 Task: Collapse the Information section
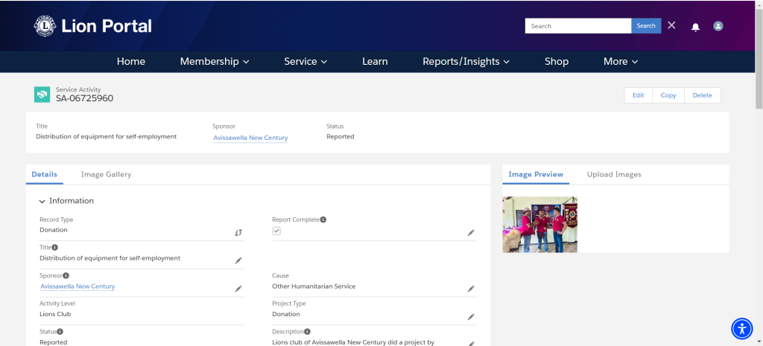42,201
